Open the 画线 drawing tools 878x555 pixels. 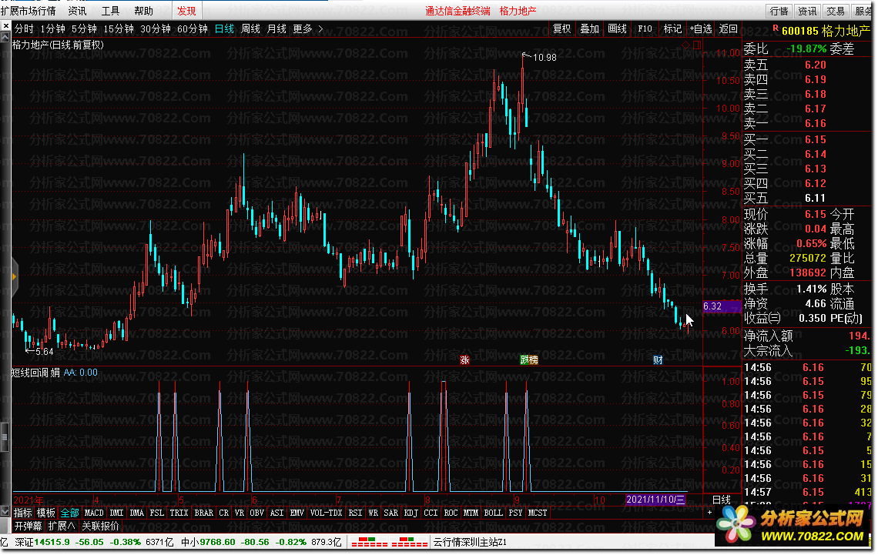coord(617,28)
